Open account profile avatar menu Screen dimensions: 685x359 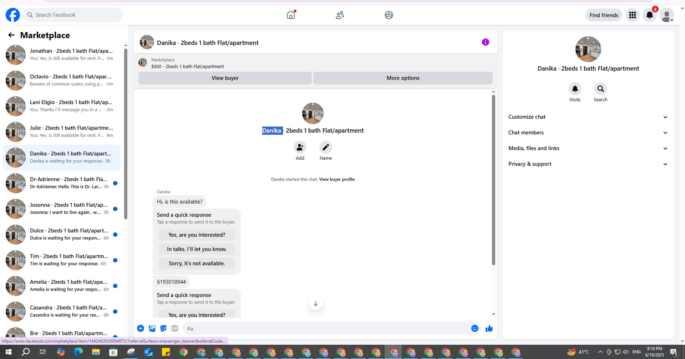(x=667, y=15)
